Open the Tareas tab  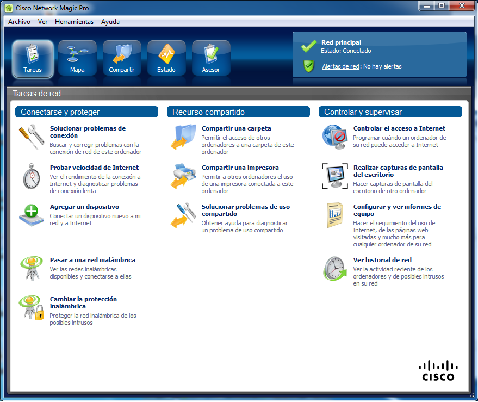33,59
